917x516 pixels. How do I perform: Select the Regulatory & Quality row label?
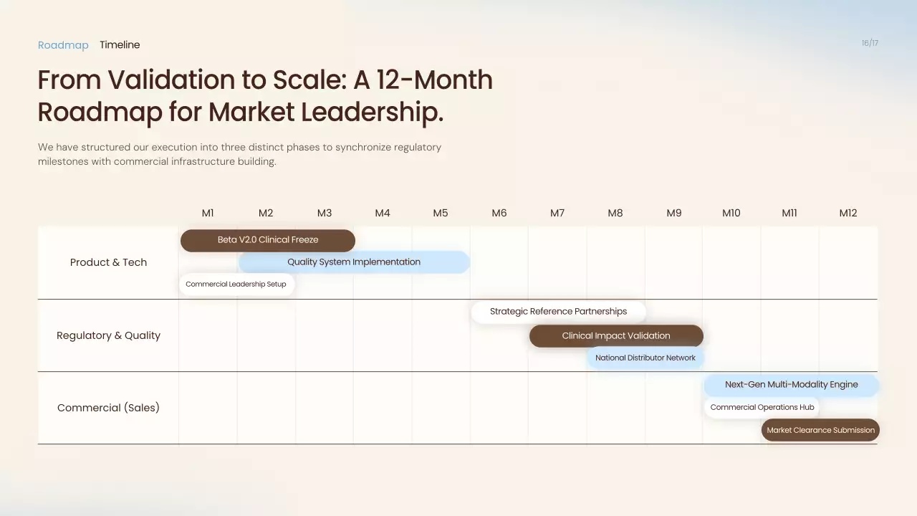[108, 335]
